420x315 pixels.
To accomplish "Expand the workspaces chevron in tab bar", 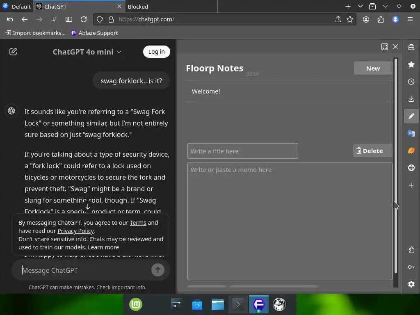I will click(385, 7).
